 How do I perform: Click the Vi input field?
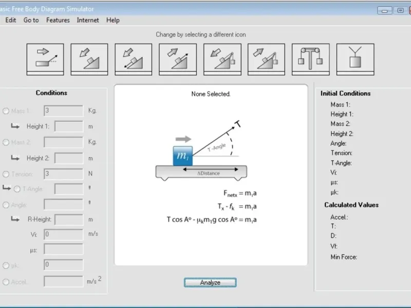(63, 235)
